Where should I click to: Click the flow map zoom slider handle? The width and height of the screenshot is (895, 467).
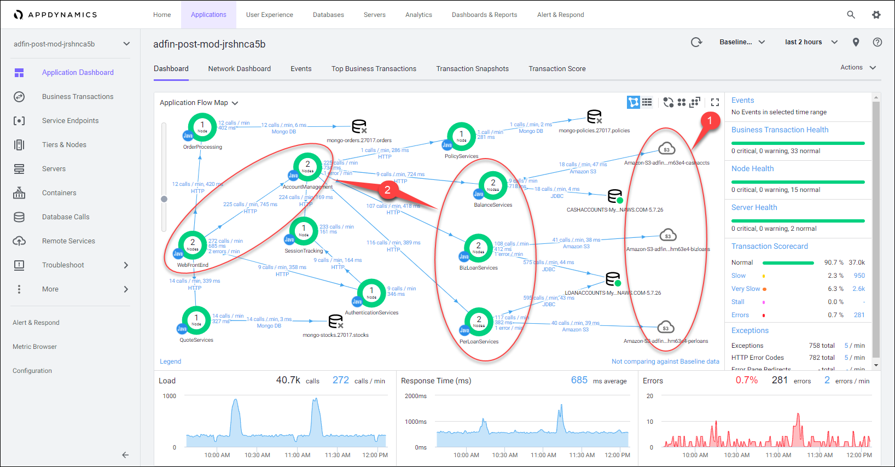[x=164, y=199]
